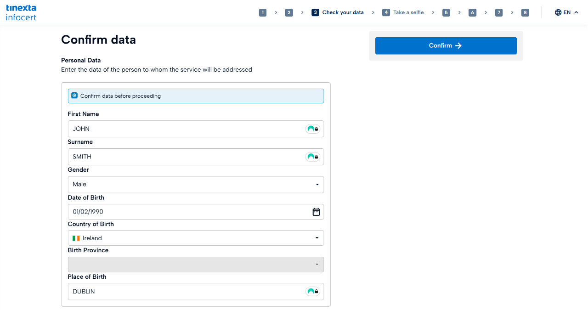Click the password manager icon in First Name
Viewport: 588px width, 310px height.
pyautogui.click(x=312, y=129)
